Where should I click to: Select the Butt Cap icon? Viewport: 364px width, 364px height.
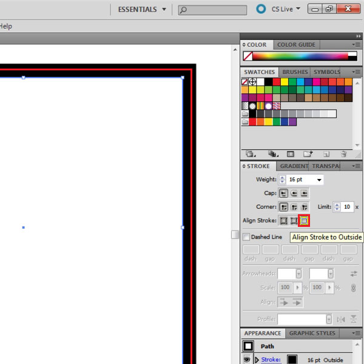[283, 193]
